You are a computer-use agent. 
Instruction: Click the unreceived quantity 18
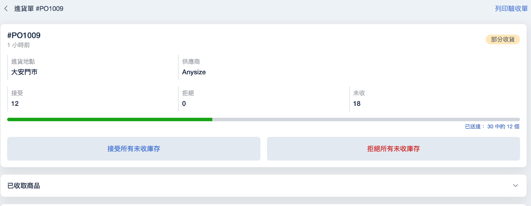click(357, 103)
